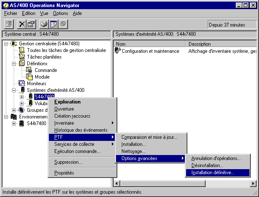Click the AS/400 title bar application icon

click(x=6, y=5)
